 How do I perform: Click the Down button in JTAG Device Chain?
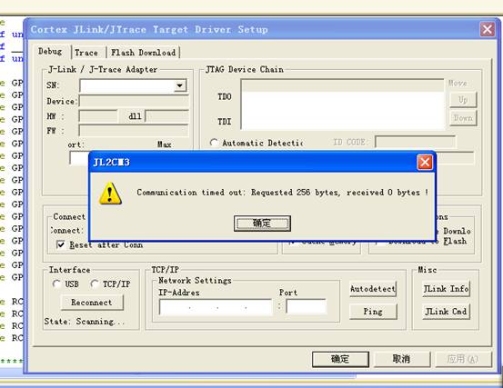coord(463,118)
